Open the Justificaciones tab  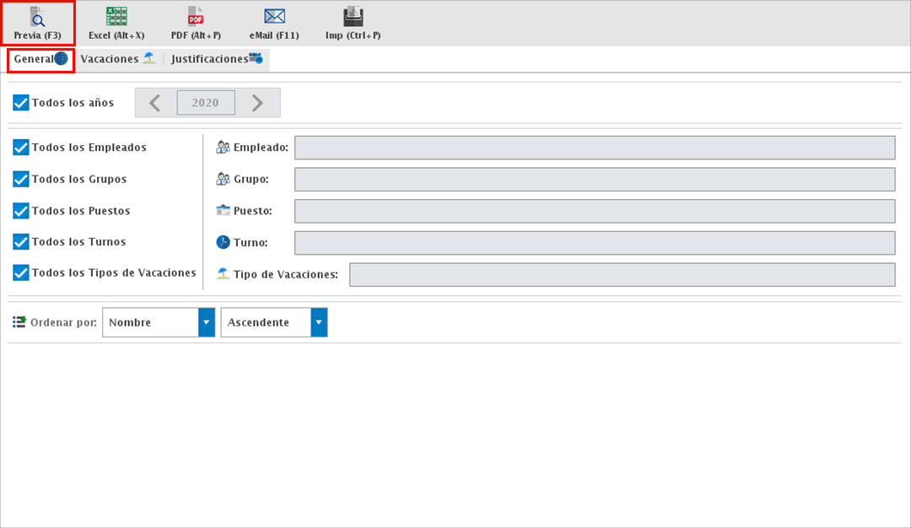217,59
